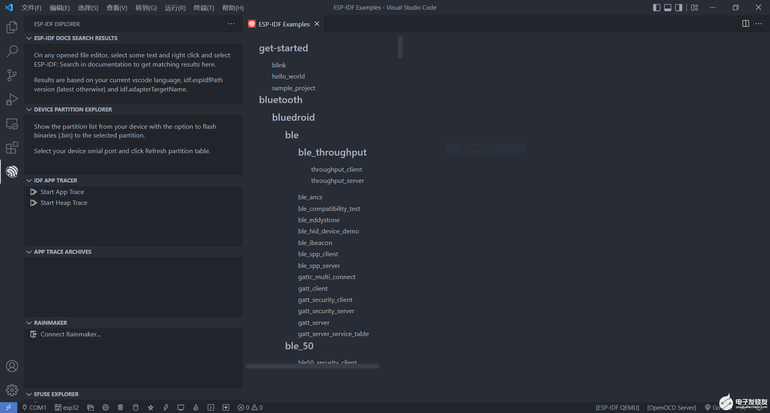Open the 终端(T) menu
Image resolution: width=770 pixels, height=413 pixels.
point(204,8)
